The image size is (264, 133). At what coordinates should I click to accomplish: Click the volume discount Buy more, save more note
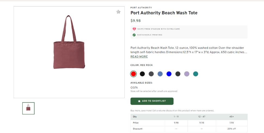point(172,111)
